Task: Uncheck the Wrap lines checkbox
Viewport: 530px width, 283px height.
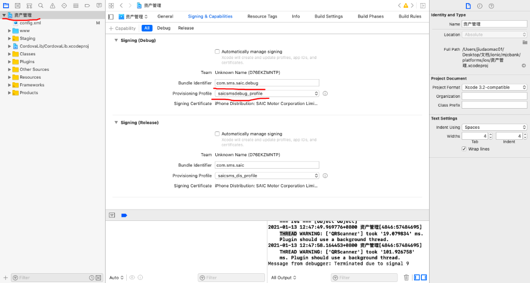Action: 464,149
